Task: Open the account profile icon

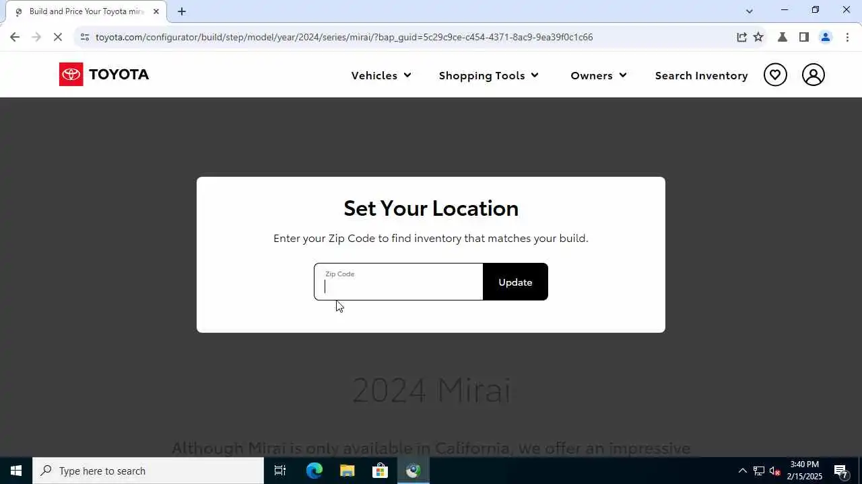Action: point(814,75)
